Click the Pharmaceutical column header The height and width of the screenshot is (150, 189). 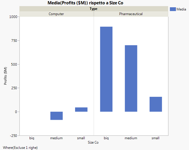click(x=131, y=14)
